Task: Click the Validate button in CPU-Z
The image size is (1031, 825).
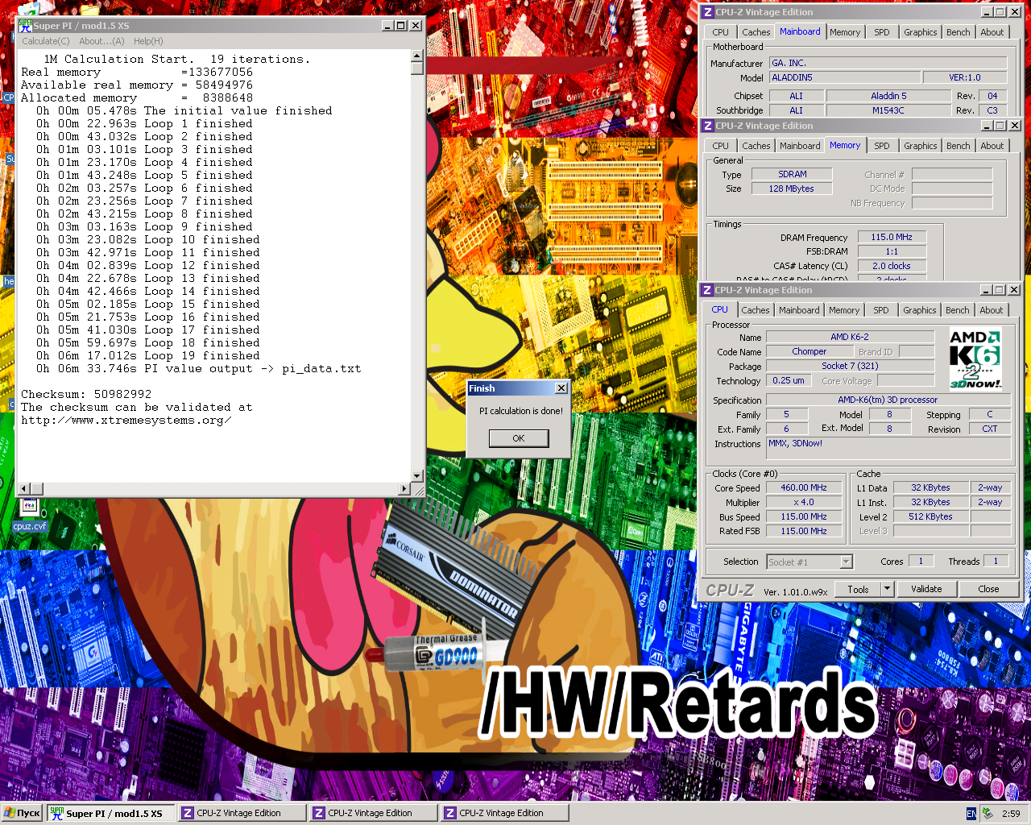Action: pos(926,589)
